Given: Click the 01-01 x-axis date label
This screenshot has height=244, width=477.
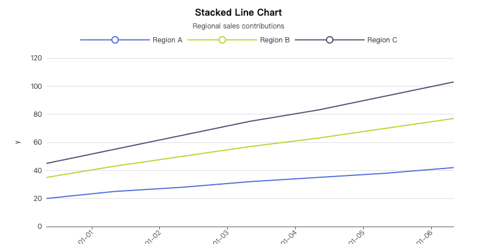Looking at the screenshot, I should pyautogui.click(x=86, y=237).
